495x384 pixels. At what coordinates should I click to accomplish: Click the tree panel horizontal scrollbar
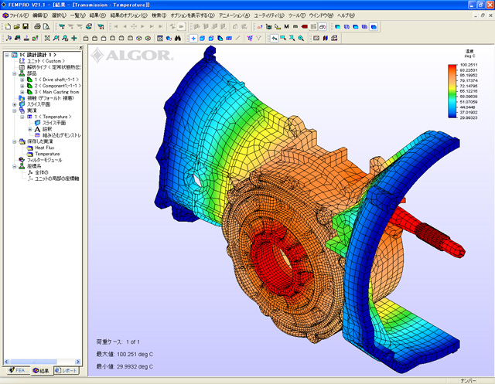pos(42,362)
